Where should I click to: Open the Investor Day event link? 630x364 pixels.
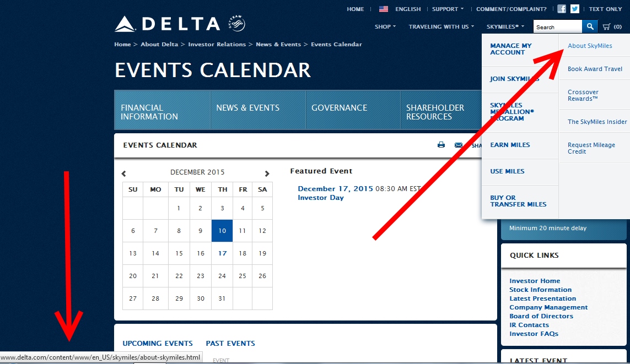point(320,198)
